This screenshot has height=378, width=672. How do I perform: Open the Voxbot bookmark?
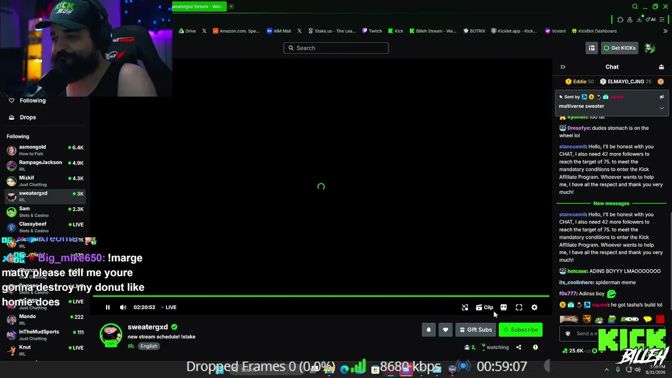(555, 31)
